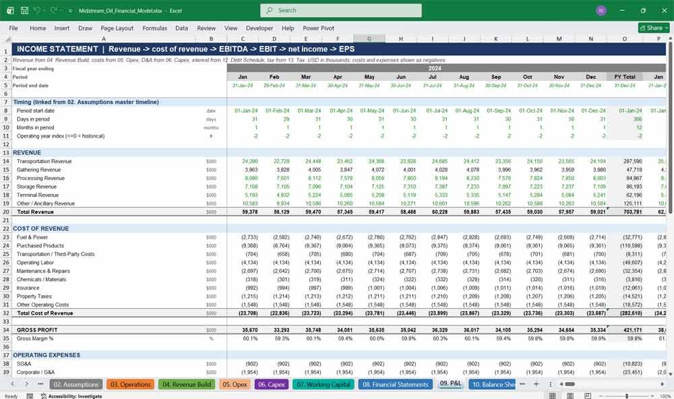Switch to the Home ribbon tab
Viewport: 674px width, 399px height.
click(38, 28)
